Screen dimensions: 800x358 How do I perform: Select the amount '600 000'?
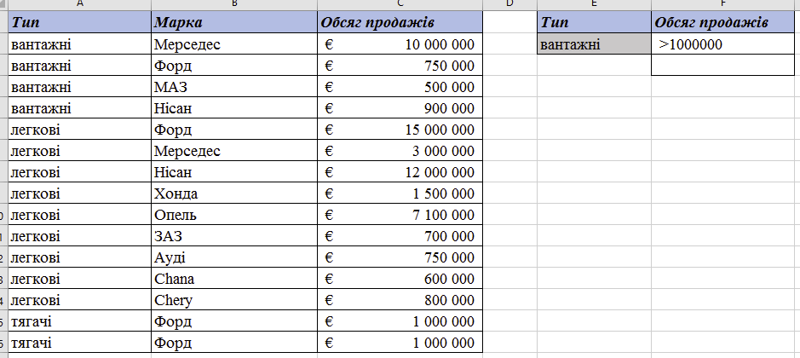pyautogui.click(x=400, y=279)
